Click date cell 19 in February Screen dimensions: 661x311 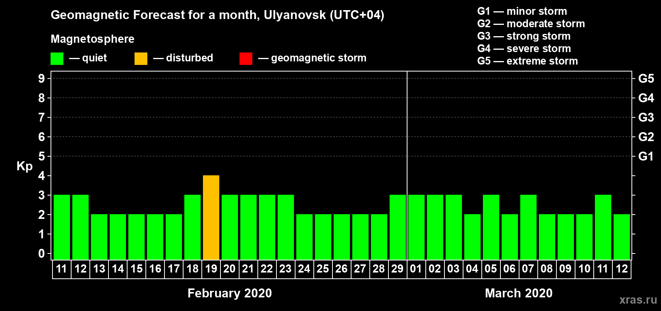211,269
